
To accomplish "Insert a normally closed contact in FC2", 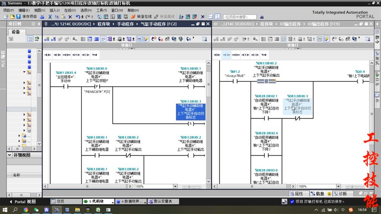I will click(x=57, y=55).
